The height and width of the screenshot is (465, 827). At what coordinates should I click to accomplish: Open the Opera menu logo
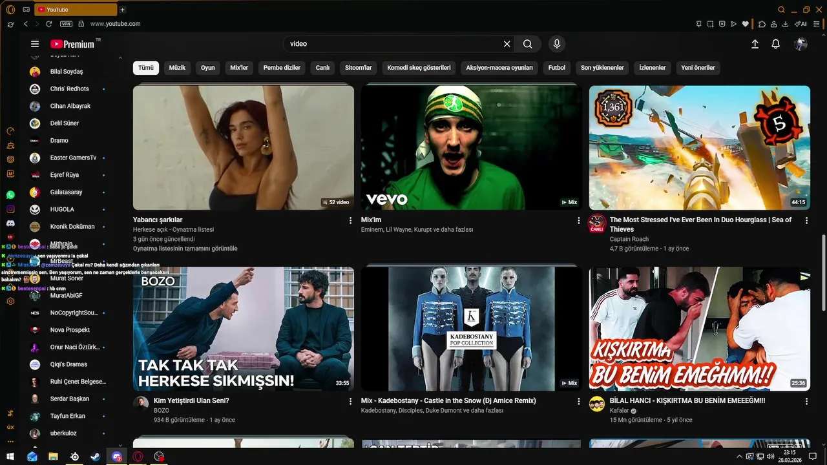coord(10,10)
